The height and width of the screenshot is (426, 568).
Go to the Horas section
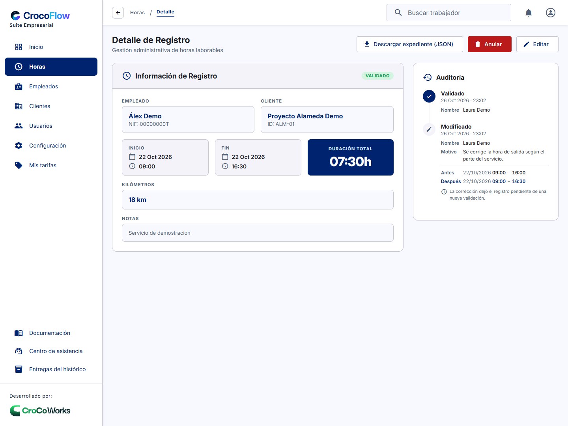pyautogui.click(x=51, y=67)
